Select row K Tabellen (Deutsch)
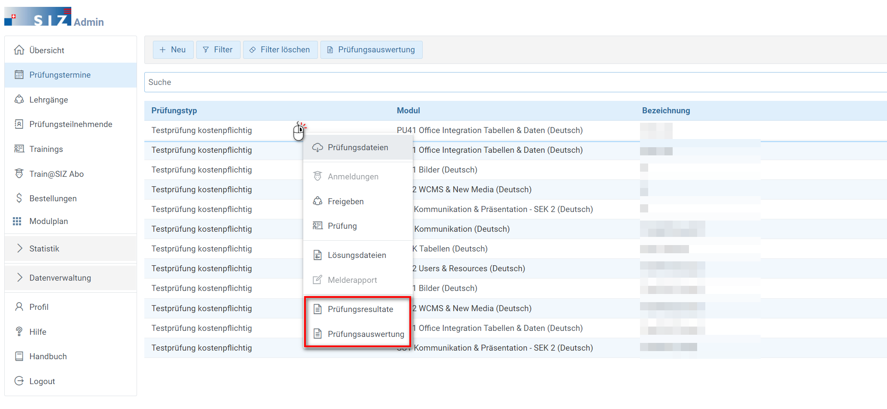887x409 pixels. pyautogui.click(x=515, y=248)
